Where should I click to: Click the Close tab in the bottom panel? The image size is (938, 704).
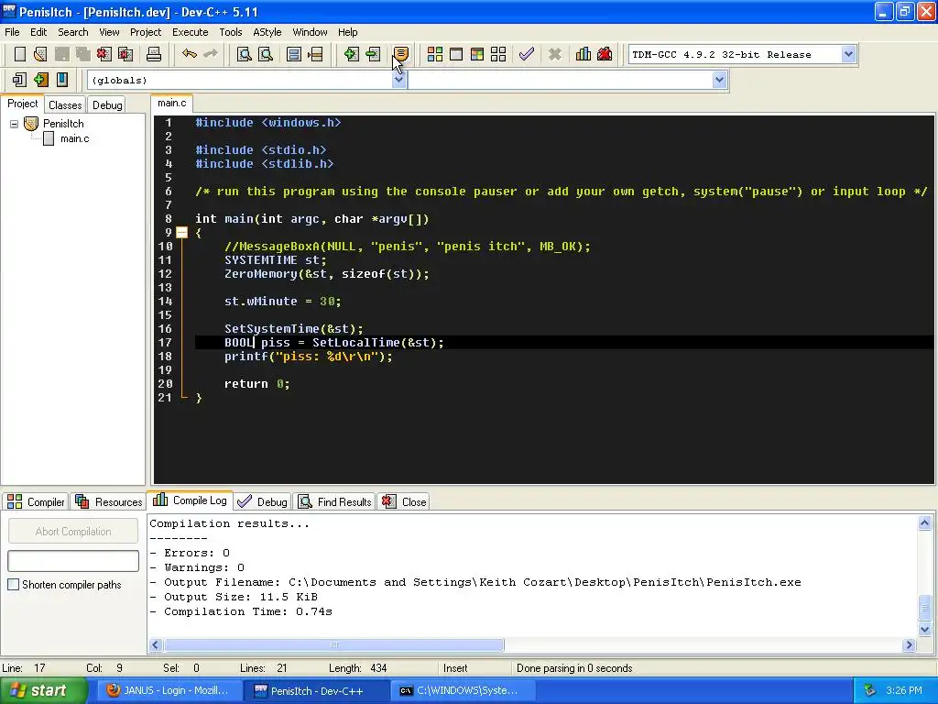tap(404, 501)
